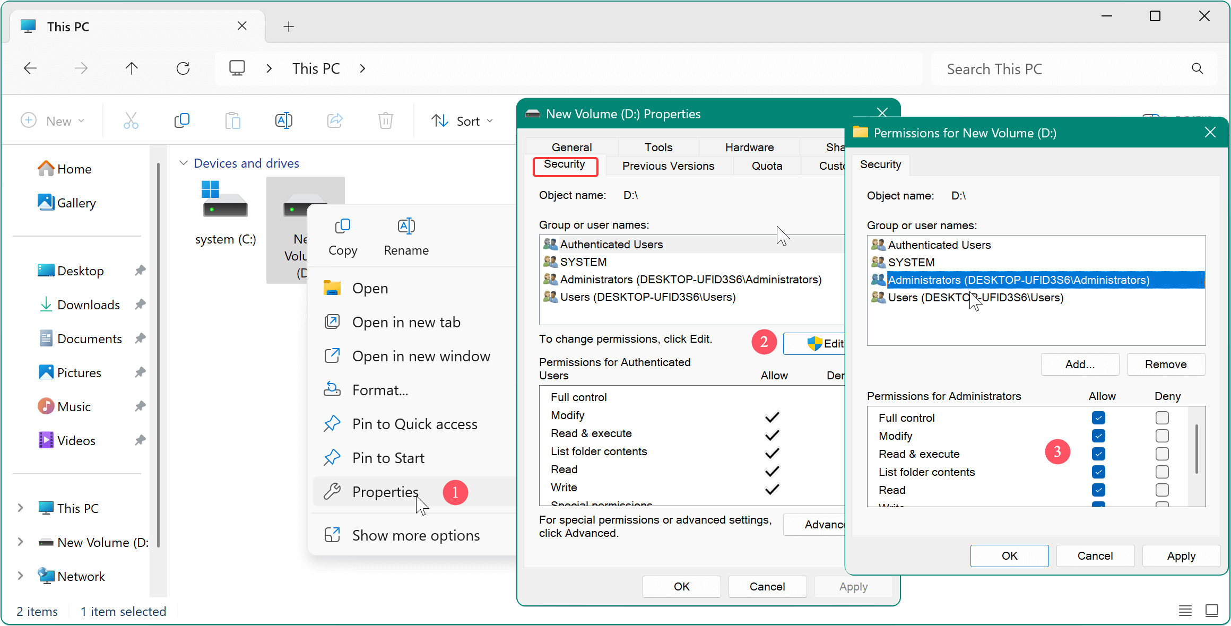Copy the selected drive

coord(182,120)
